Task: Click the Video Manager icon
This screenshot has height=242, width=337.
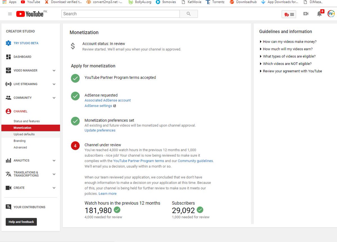Action: coord(8,70)
